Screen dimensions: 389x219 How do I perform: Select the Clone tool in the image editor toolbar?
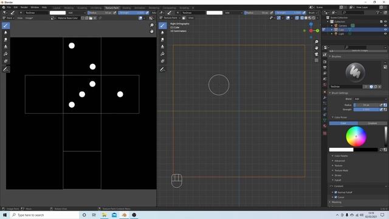5,47
